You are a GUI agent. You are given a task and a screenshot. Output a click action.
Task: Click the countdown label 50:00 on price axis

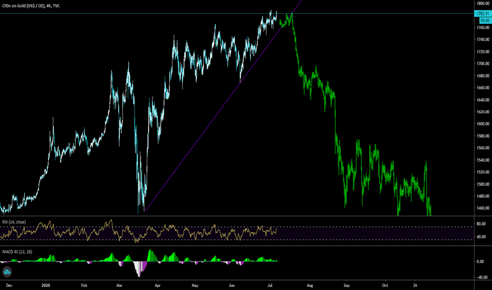pos(485,21)
